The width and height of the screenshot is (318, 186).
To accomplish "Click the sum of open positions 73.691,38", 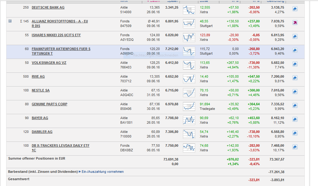I will (171, 159).
